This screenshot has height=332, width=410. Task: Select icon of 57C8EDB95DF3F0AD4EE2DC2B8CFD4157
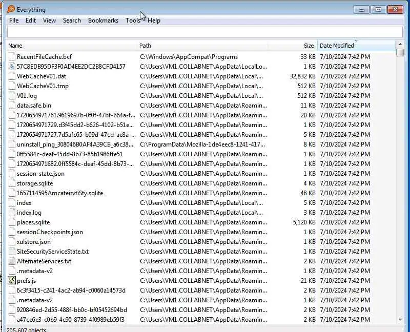pyautogui.click(x=12, y=67)
